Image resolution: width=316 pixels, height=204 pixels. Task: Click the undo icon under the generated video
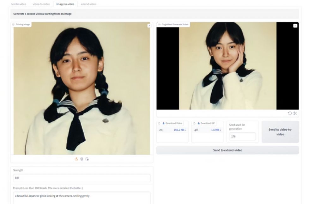coord(290,113)
